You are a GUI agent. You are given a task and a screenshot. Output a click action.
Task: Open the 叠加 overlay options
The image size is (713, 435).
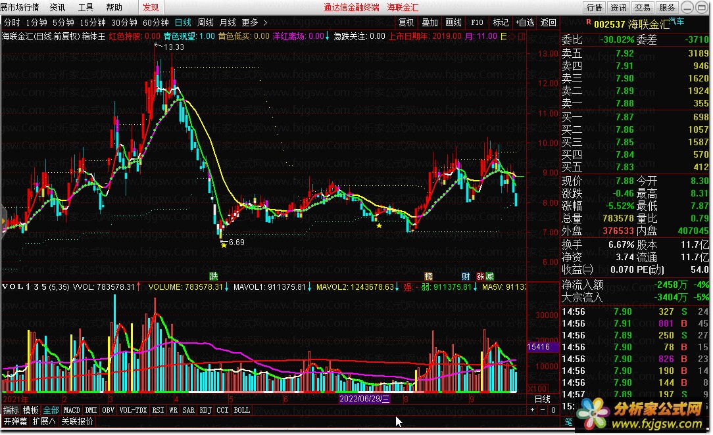pyautogui.click(x=430, y=22)
